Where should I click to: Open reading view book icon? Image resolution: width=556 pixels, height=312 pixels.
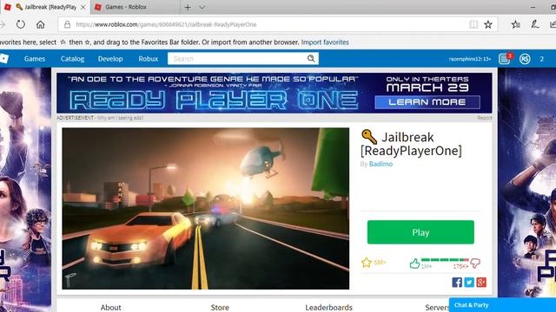(x=473, y=24)
